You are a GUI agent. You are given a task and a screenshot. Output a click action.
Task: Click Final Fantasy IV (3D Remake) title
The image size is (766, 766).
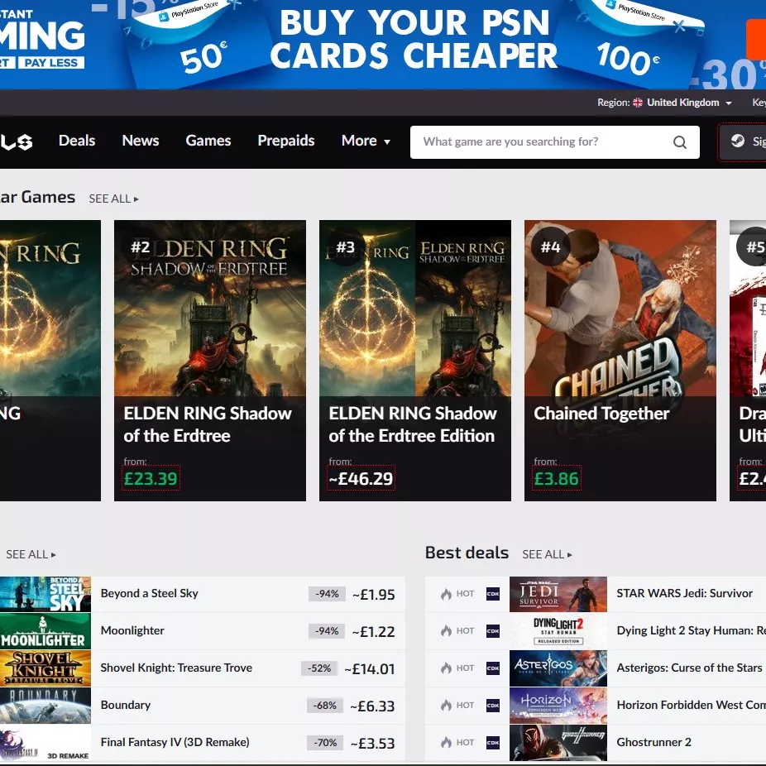175,742
